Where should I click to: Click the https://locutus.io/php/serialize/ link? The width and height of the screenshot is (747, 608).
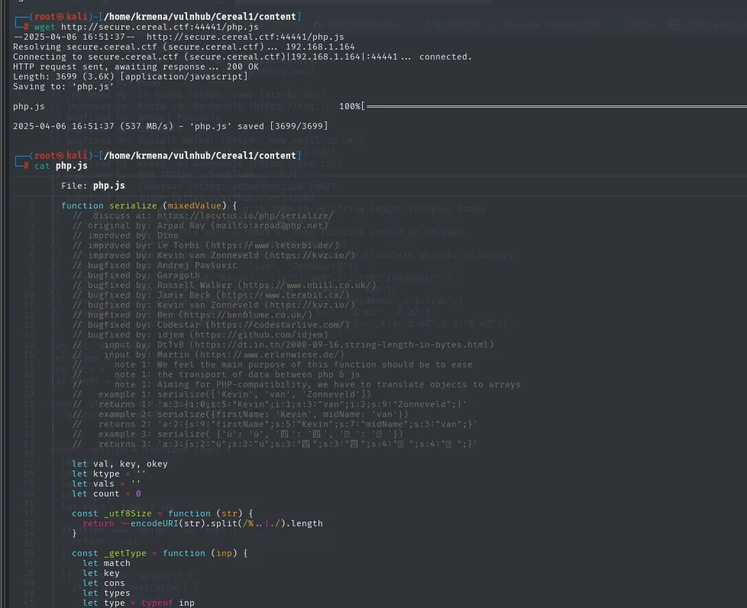(x=245, y=216)
